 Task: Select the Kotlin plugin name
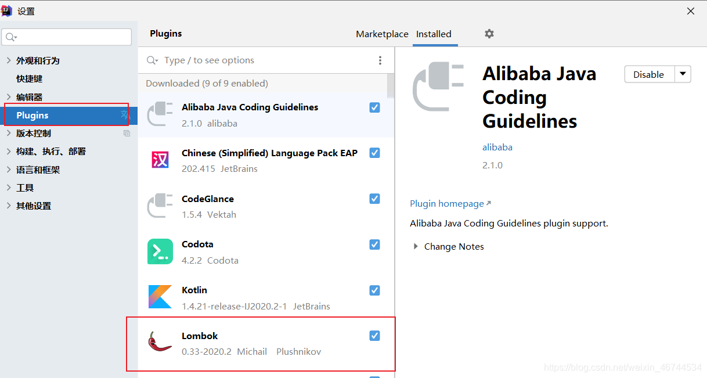(194, 290)
